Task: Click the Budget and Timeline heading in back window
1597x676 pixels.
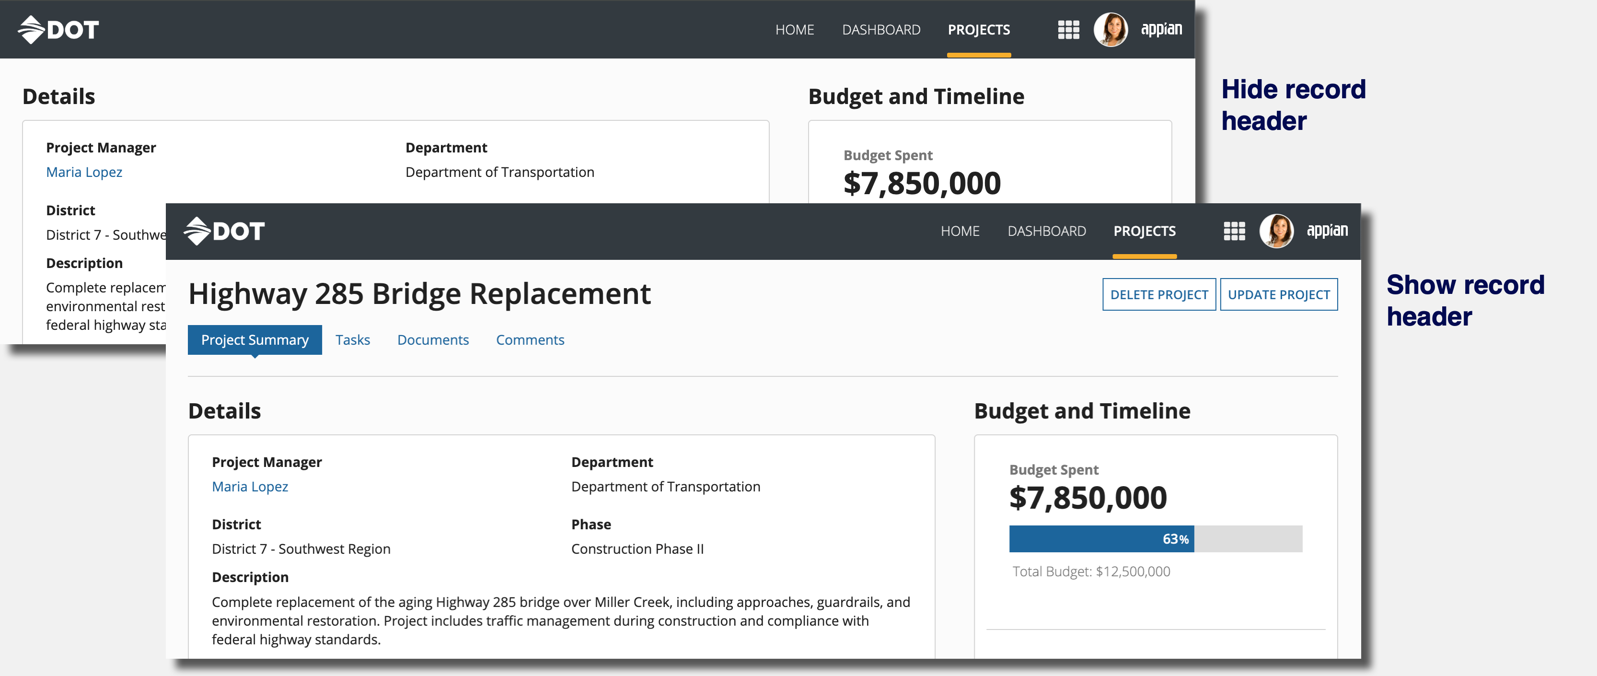Action: tap(916, 97)
